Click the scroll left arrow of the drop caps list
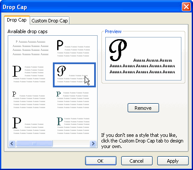193x170 pixels. 12,143
